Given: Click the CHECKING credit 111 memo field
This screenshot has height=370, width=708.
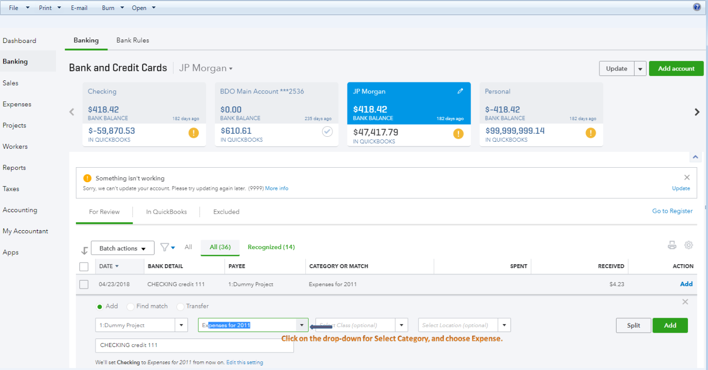Looking at the screenshot, I should [x=194, y=346].
